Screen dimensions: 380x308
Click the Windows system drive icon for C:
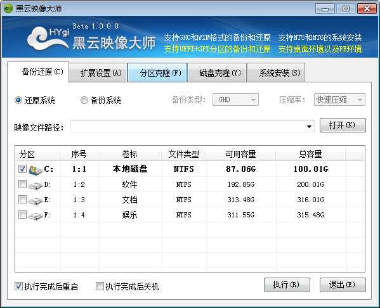(x=36, y=170)
